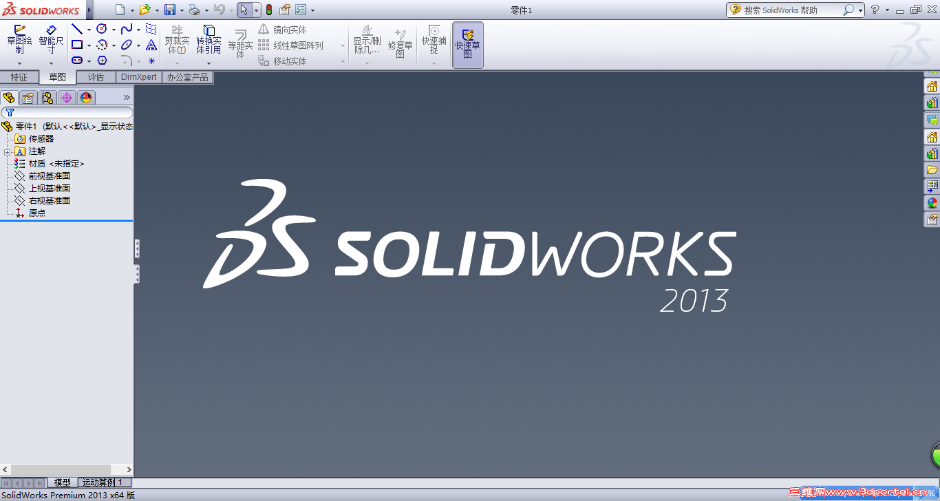Select the Ellipse sketch tool
This screenshot has height=501, width=940.
127,45
